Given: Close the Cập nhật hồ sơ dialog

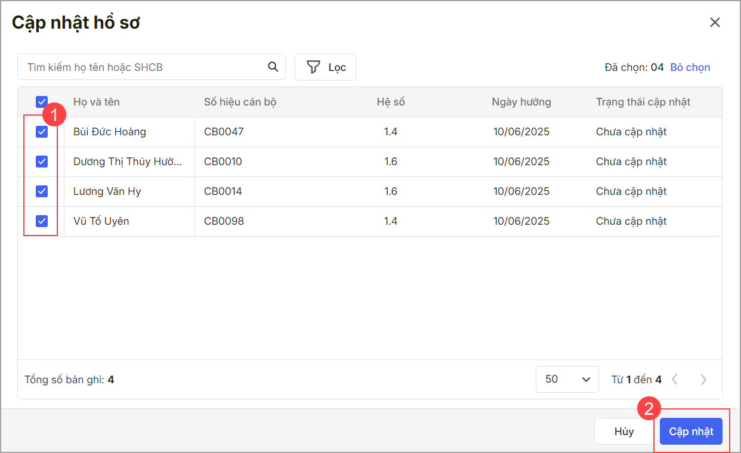Looking at the screenshot, I should tap(715, 23).
